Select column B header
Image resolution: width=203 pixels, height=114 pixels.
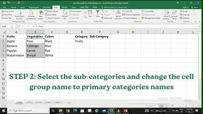35,32
